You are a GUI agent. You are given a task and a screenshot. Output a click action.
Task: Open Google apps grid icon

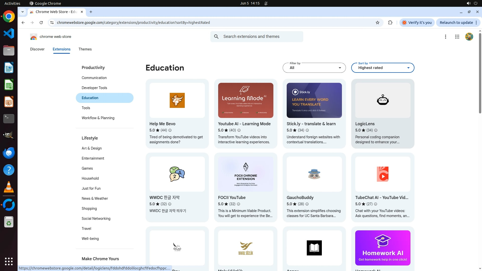[x=457, y=37]
